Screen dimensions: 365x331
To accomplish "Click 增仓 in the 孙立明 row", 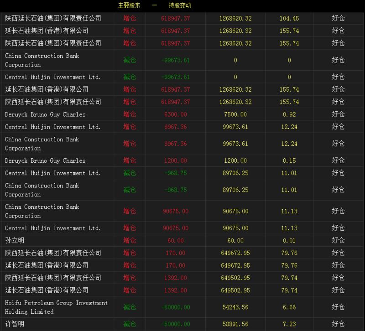I will 130,240.
